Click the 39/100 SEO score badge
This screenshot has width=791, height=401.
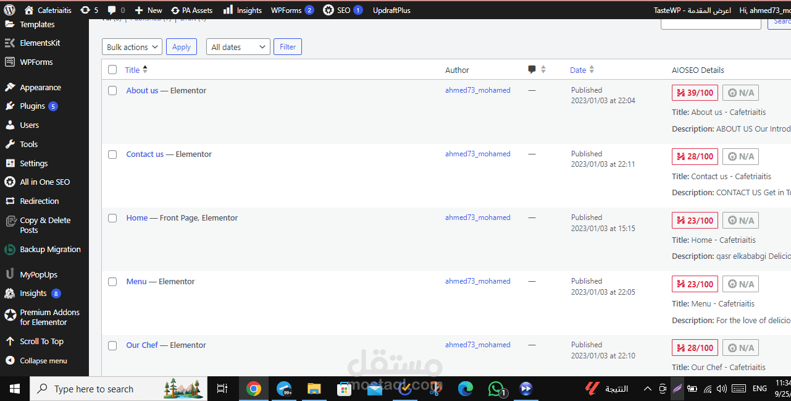(x=695, y=93)
